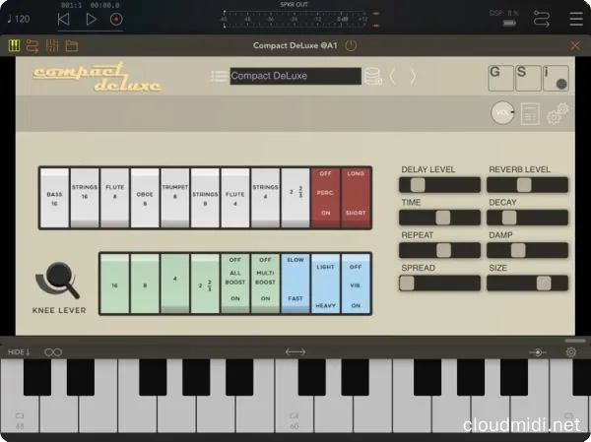Adjust the Damp slider
The image size is (591, 442).
pos(527,251)
